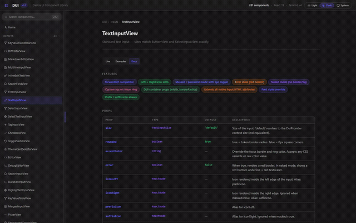Click the DurationInputView terminal icon
This screenshot has width=356, height=223.
coord(6,182)
